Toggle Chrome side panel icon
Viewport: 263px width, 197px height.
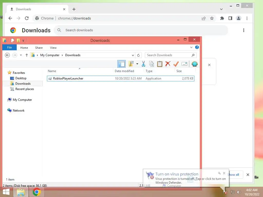tap(230, 18)
